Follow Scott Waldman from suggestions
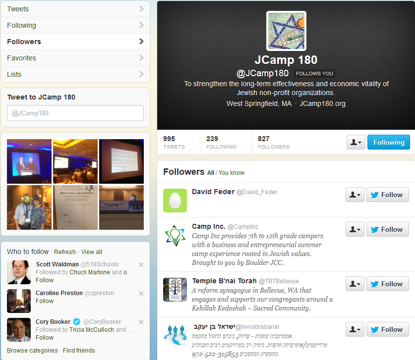The width and height of the screenshot is (415, 360). [45, 280]
